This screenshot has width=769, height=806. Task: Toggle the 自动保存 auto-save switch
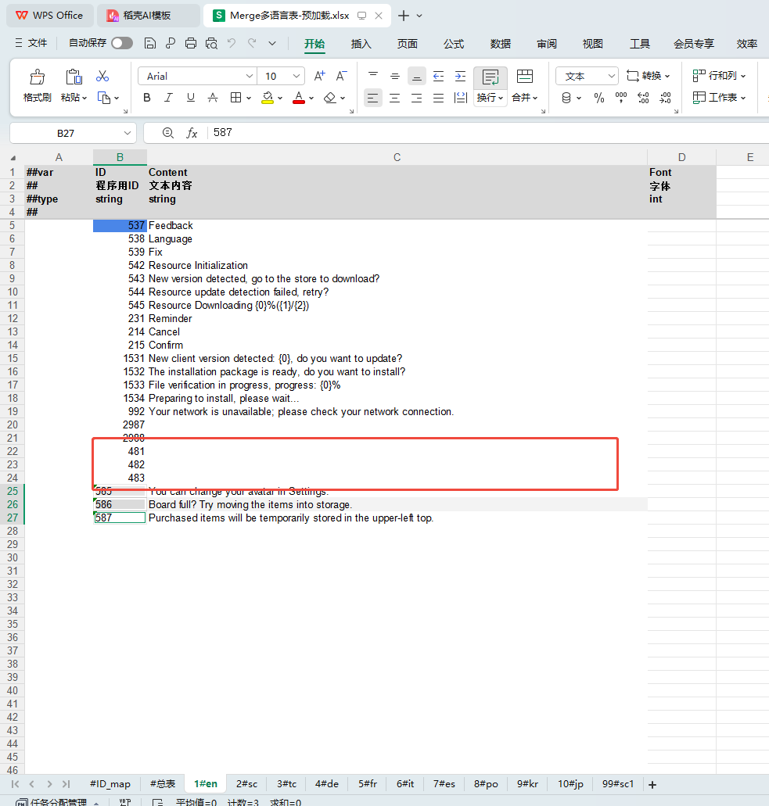121,44
